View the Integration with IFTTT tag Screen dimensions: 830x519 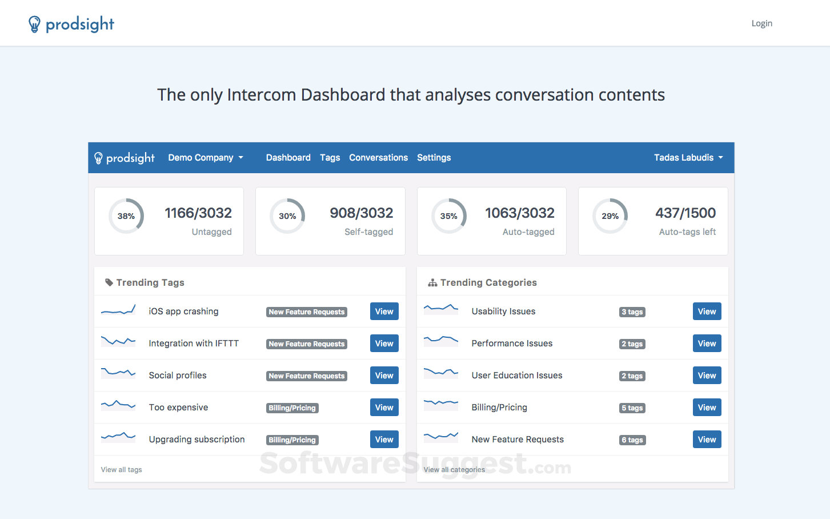tap(384, 344)
